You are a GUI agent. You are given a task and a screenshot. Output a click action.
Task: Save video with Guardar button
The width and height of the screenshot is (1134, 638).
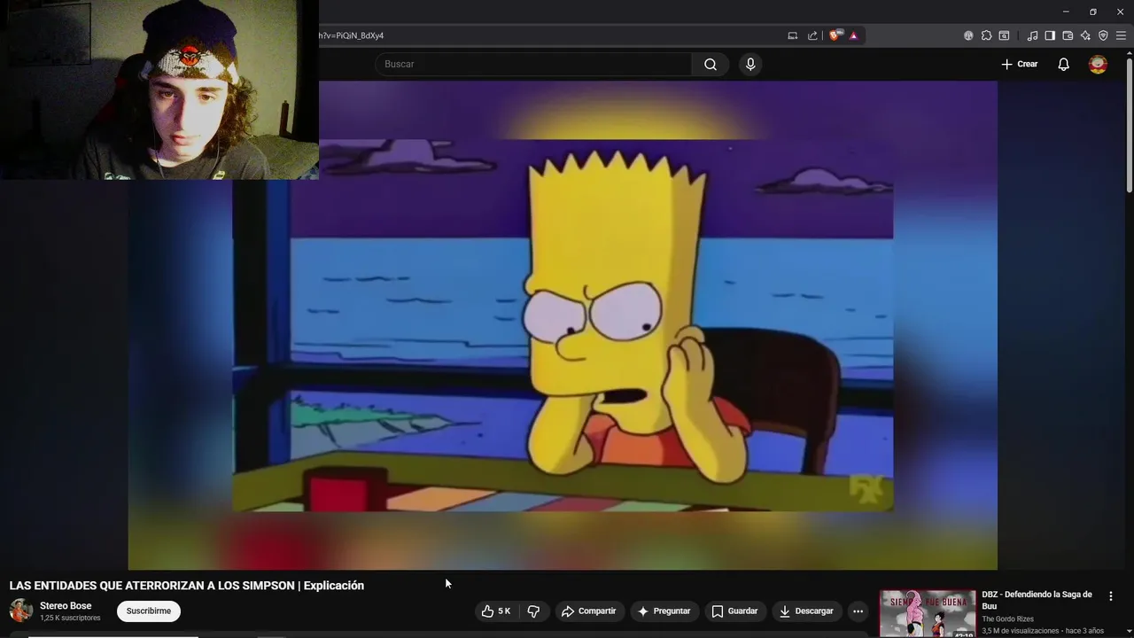735,611
